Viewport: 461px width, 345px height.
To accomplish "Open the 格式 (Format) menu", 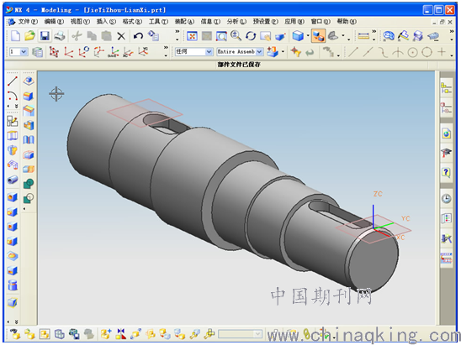I will [x=132, y=22].
